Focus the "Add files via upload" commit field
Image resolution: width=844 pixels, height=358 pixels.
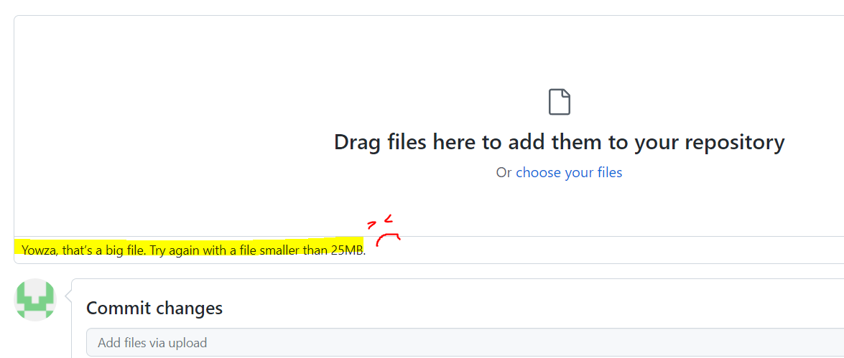pos(465,342)
